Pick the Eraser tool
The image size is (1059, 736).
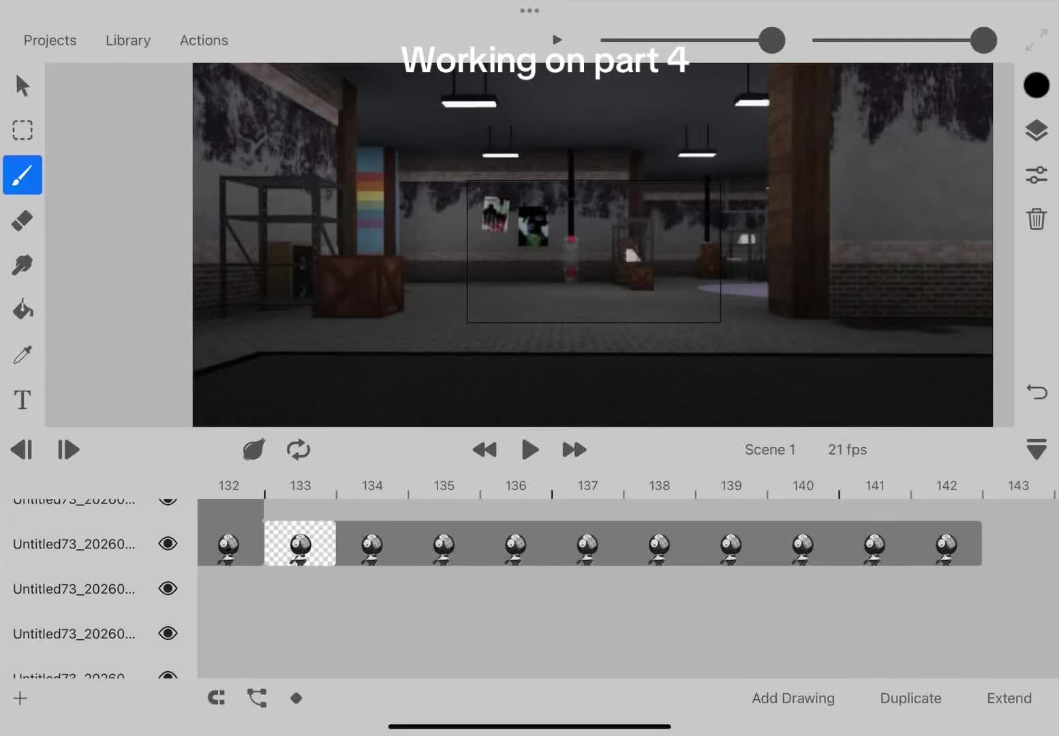click(22, 220)
